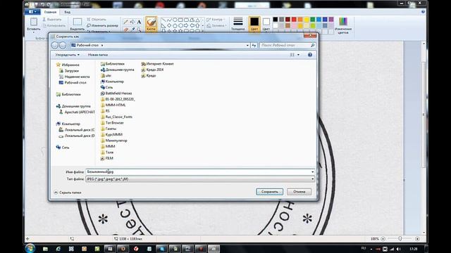Click the Отмена button

299,192
